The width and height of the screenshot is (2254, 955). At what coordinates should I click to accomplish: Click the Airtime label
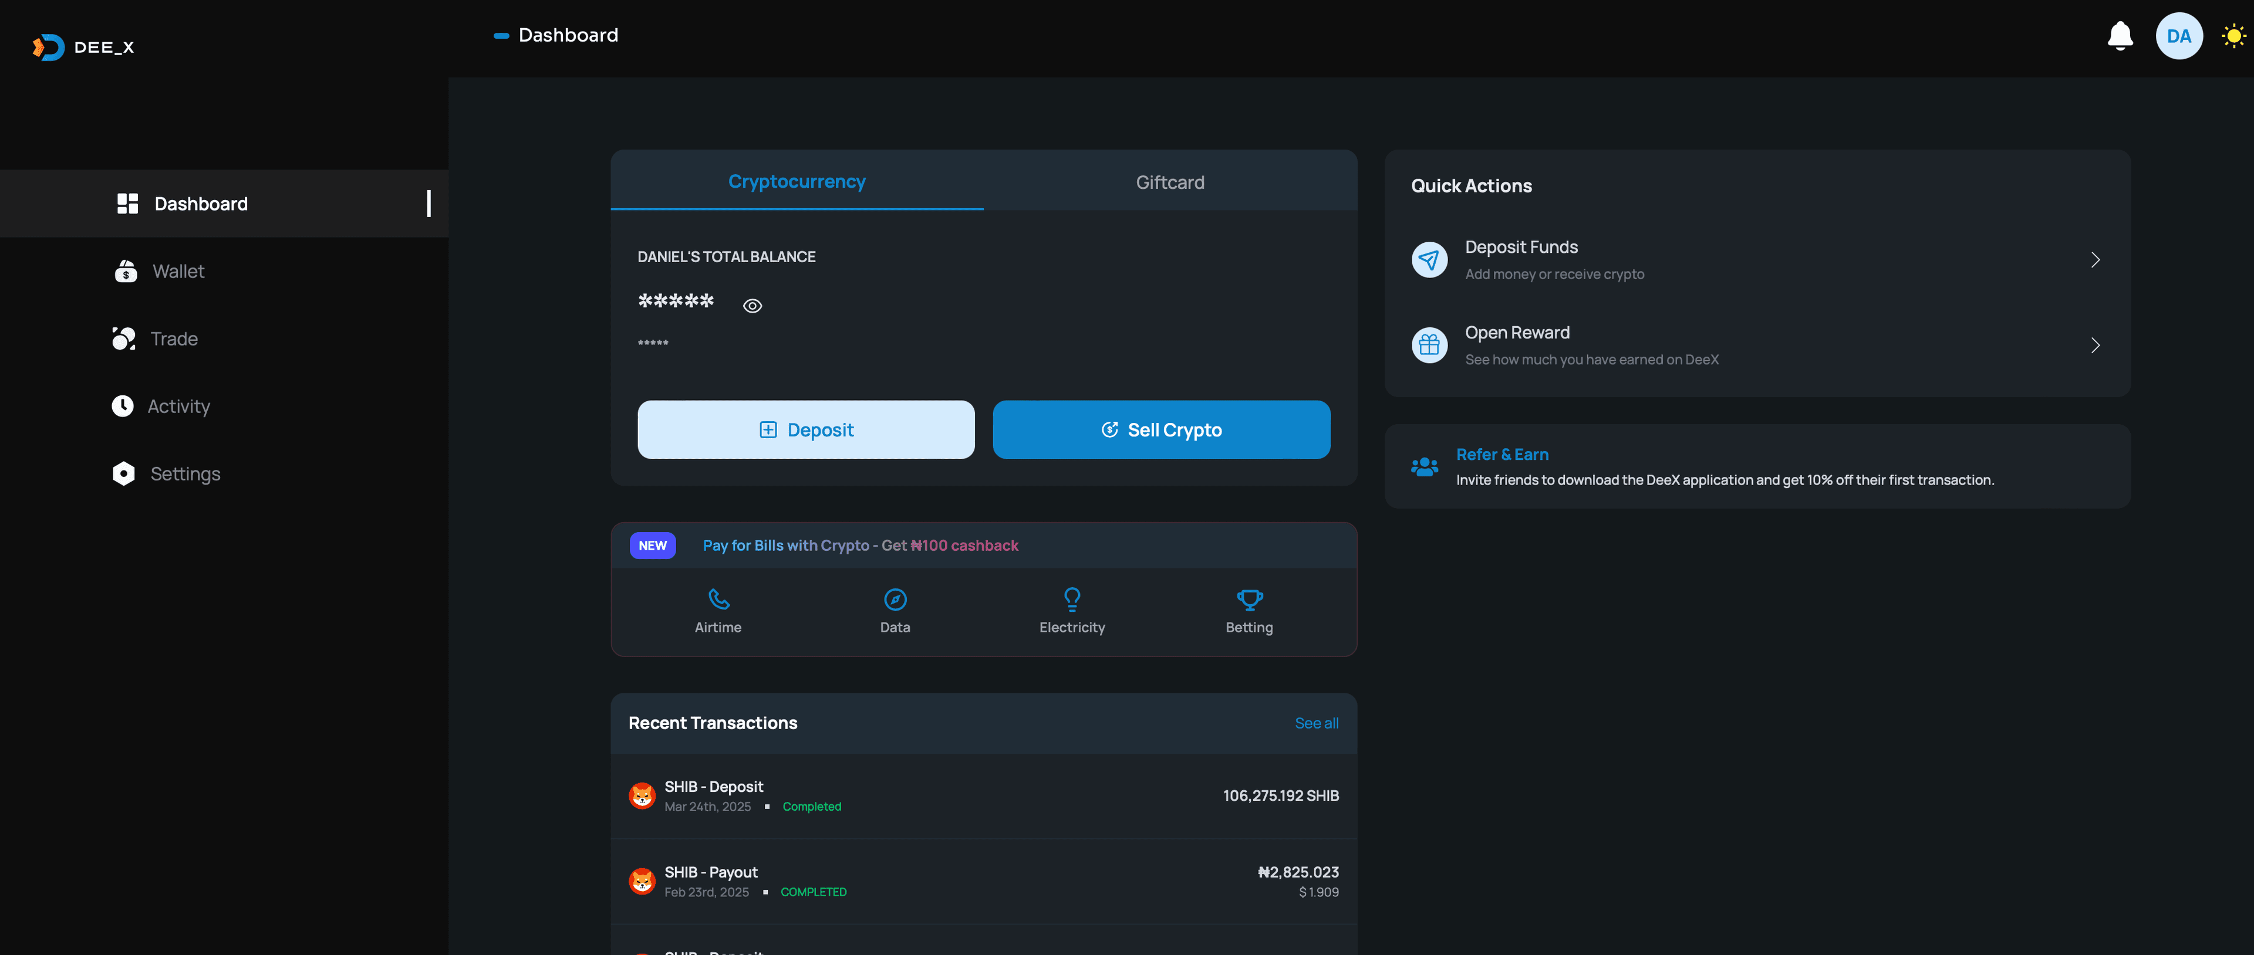click(718, 628)
